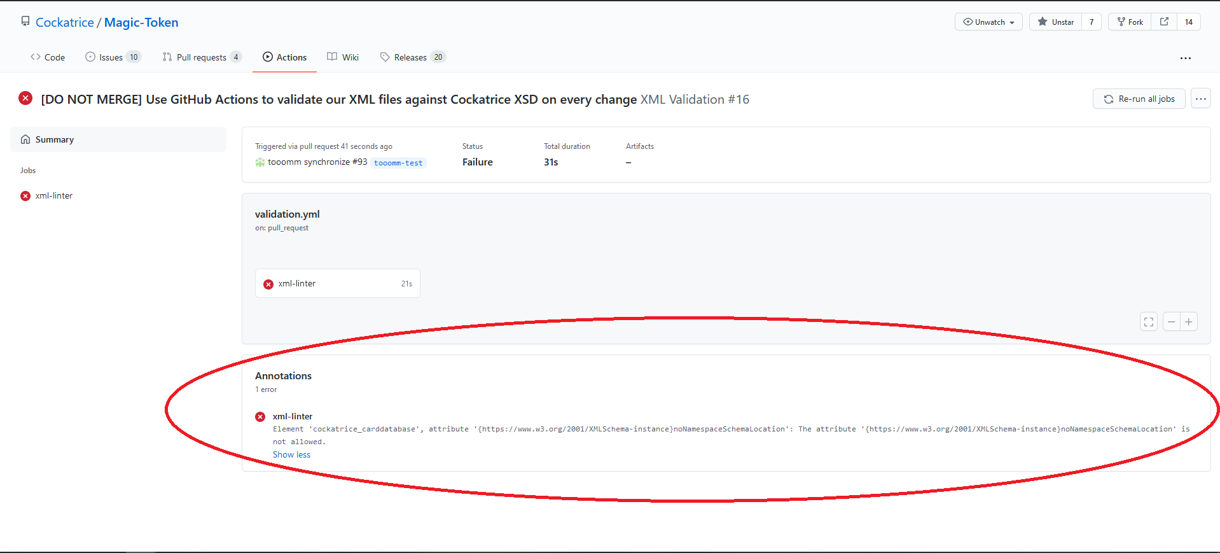Switch to the Code tab
Viewport: 1220px width, 553px height.
click(x=48, y=57)
